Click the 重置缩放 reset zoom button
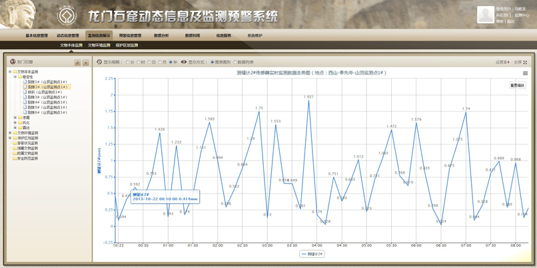The width and height of the screenshot is (537, 268). [x=517, y=85]
